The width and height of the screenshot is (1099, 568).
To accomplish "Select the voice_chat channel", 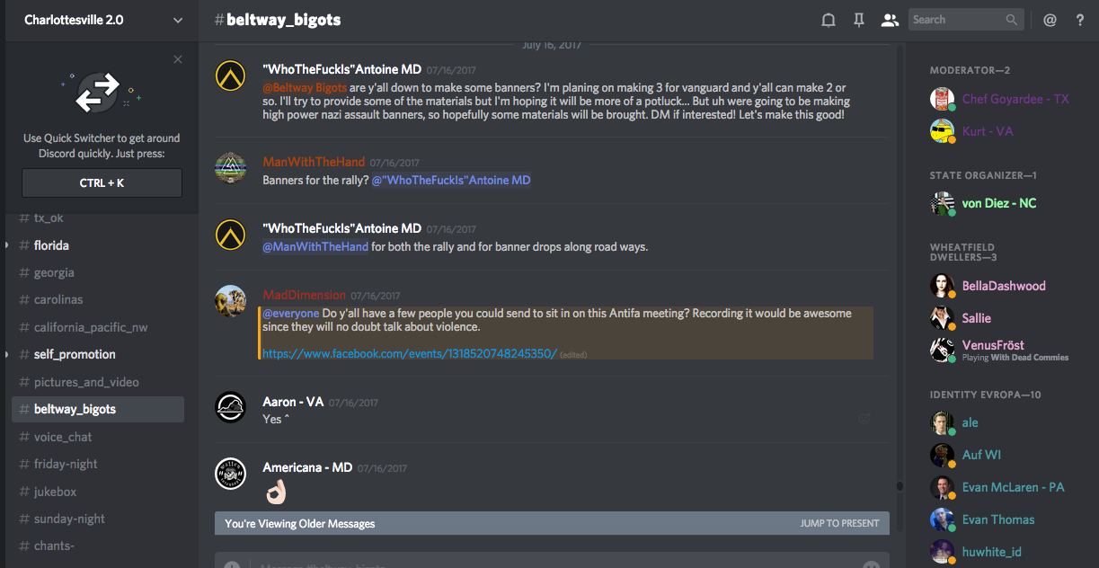I will (63, 437).
